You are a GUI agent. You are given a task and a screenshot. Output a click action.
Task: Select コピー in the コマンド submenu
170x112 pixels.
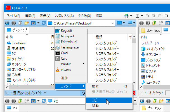(x=109, y=100)
